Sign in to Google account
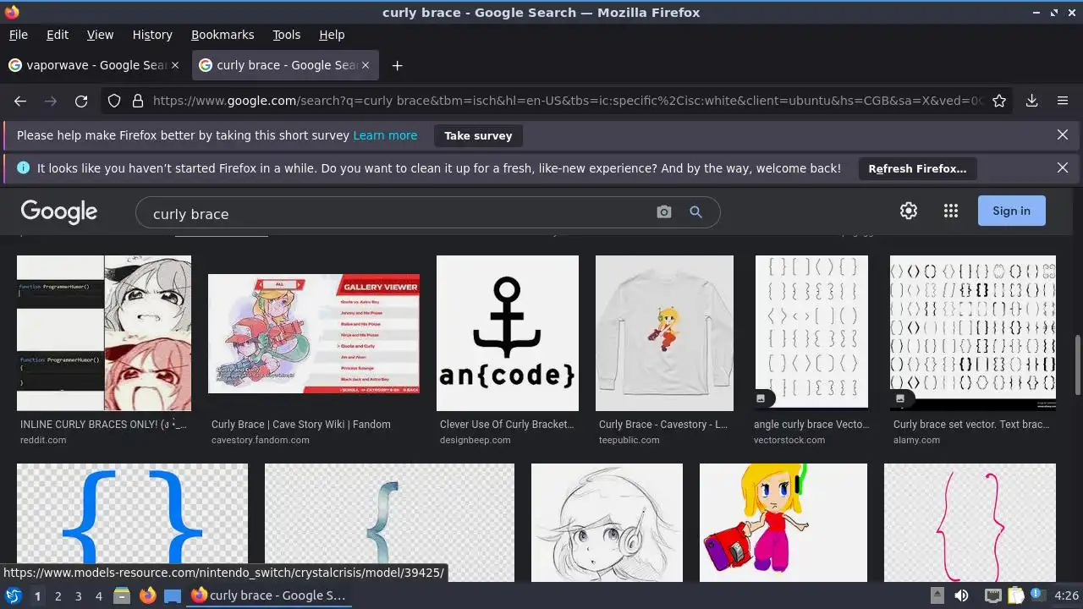The width and height of the screenshot is (1083, 609). pyautogui.click(x=1011, y=211)
